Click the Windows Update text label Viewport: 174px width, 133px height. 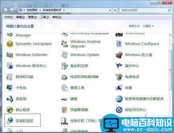pyautogui.click(x=85, y=55)
